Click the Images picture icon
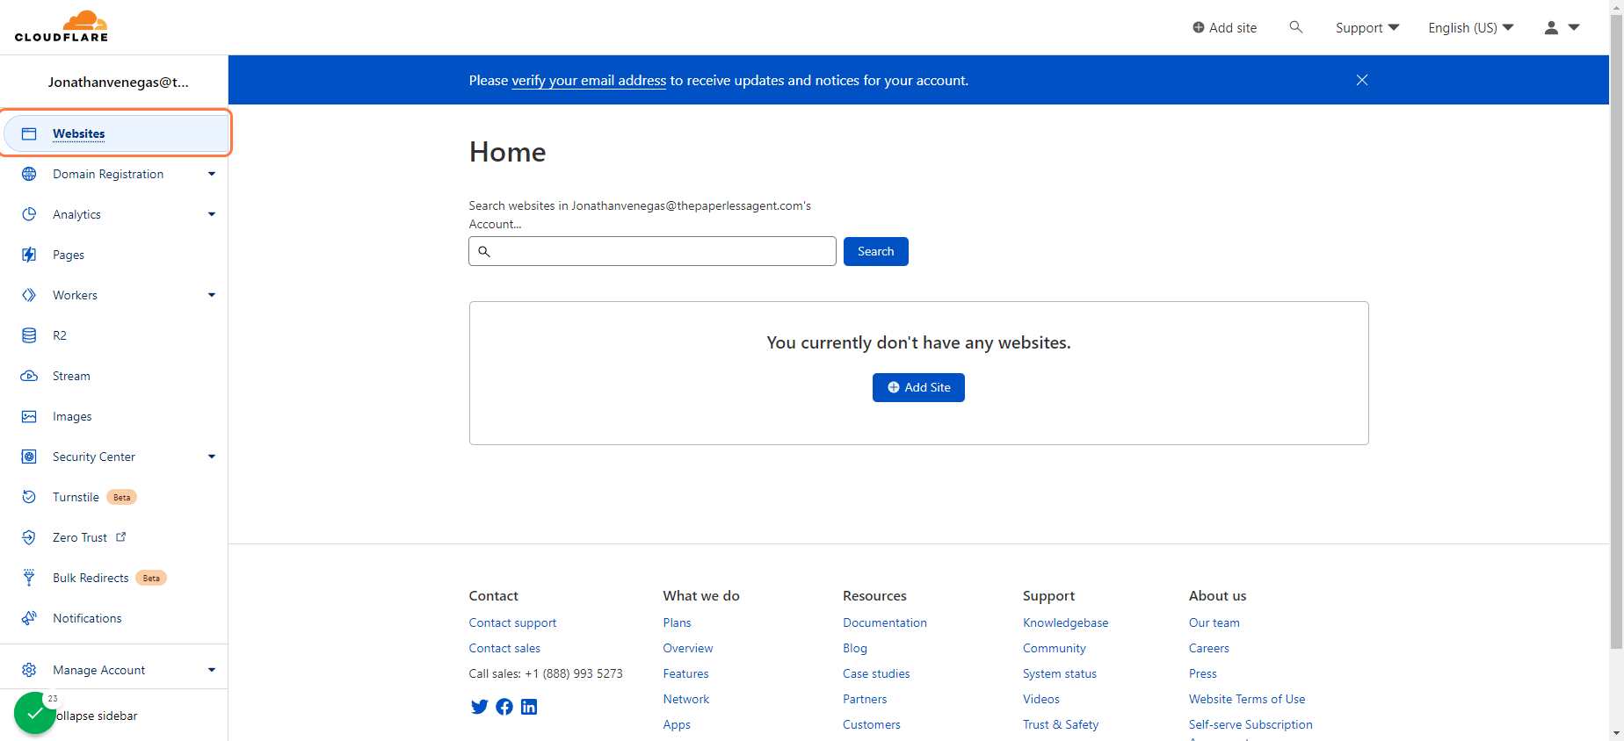The height and width of the screenshot is (741, 1624). [x=29, y=416]
